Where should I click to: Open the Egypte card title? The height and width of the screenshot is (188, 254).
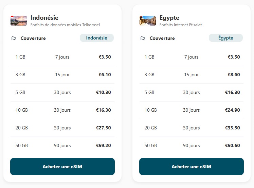(x=169, y=18)
